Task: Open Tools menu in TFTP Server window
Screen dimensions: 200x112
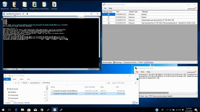Action: 142,72
